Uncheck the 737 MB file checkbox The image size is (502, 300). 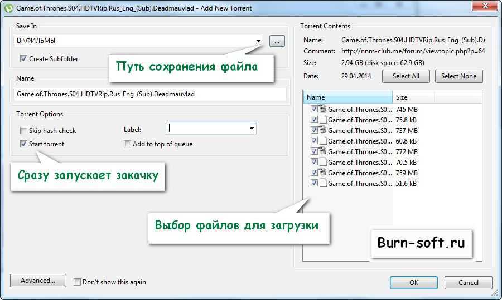(x=314, y=130)
